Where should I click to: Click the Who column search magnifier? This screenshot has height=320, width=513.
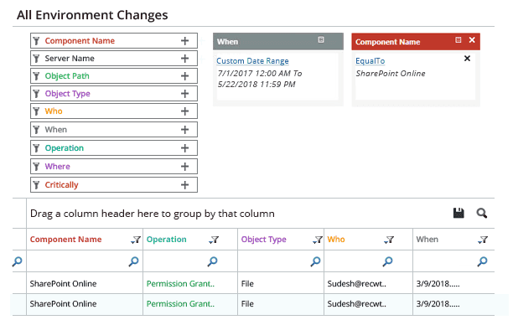(x=388, y=261)
